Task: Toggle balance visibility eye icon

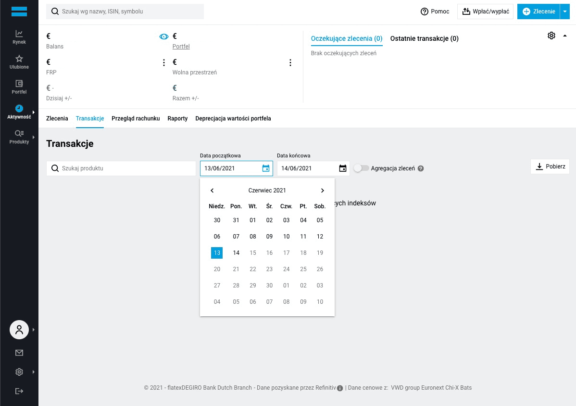Action: pyautogui.click(x=164, y=36)
